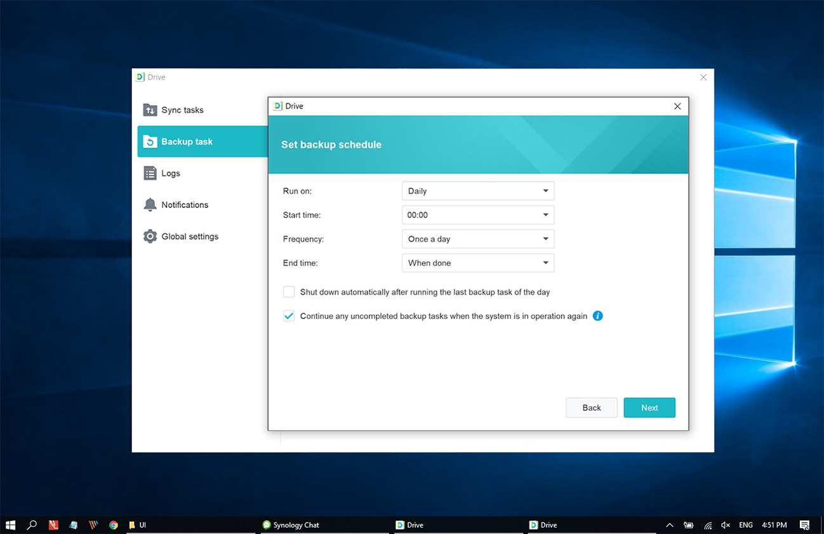The height and width of the screenshot is (534, 824).
Task: Open the End time dropdown
Action: [x=478, y=263]
